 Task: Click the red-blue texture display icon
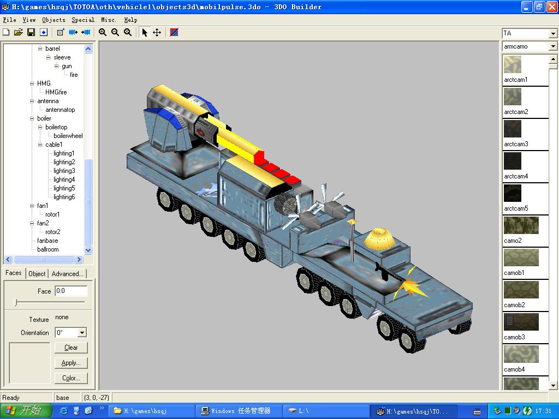pyautogui.click(x=174, y=32)
